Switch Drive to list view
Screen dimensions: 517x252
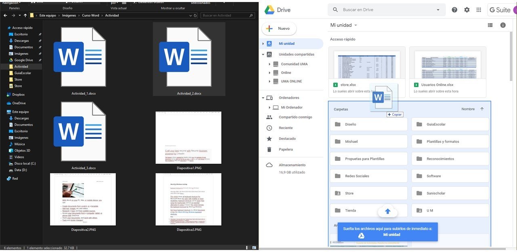[x=490, y=25]
